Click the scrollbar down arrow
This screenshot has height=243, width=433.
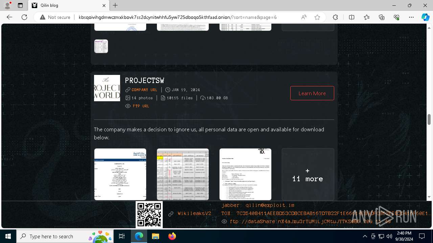click(429, 197)
